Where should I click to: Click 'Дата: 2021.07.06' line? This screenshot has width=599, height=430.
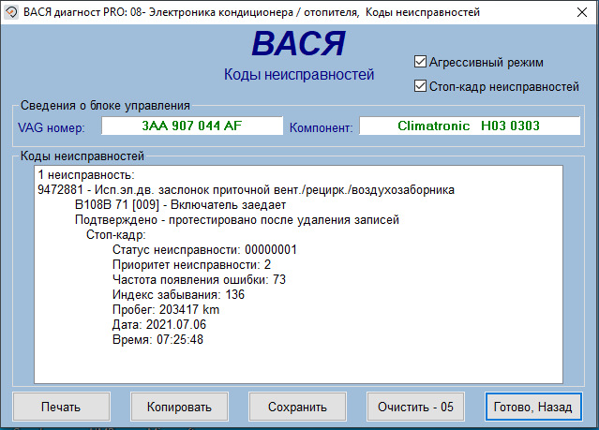pyautogui.click(x=159, y=324)
